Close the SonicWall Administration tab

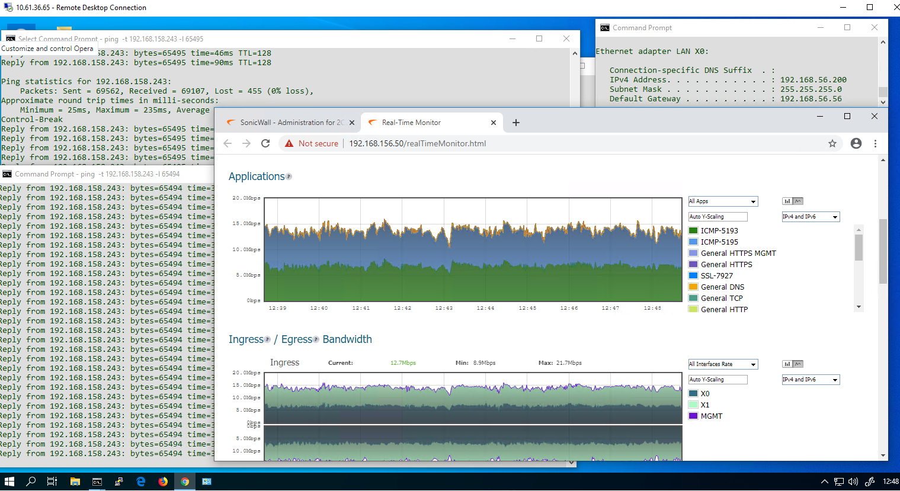352,123
